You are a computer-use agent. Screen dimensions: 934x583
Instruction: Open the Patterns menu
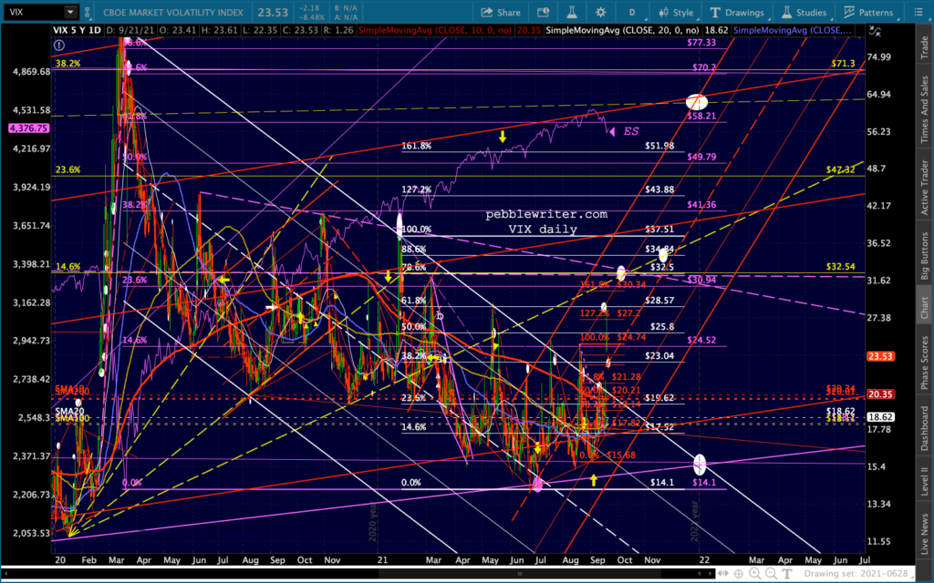(x=868, y=13)
